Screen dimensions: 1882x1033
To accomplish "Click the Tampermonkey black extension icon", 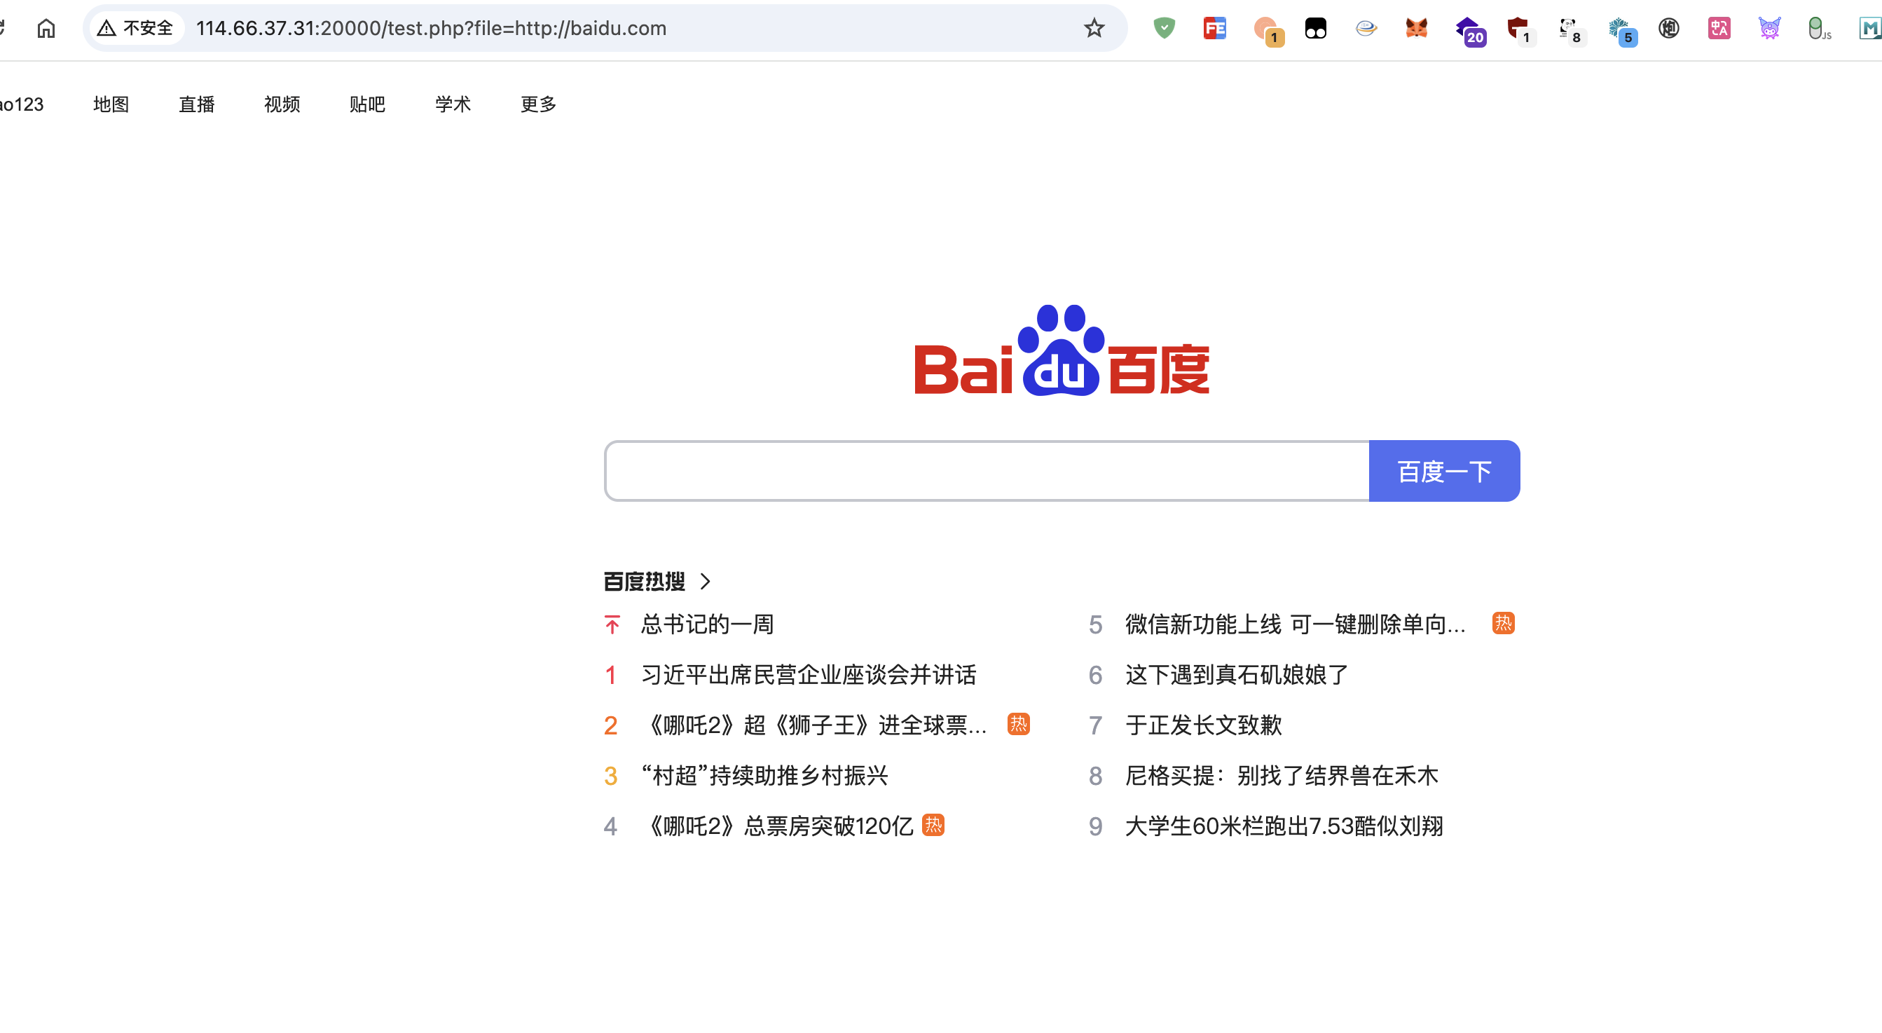I will [x=1315, y=29].
